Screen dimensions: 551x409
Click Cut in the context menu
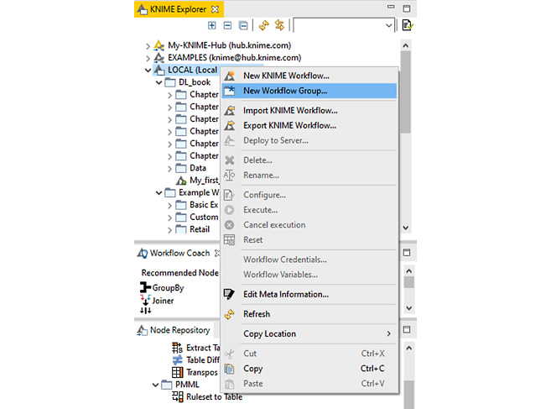pos(309,354)
